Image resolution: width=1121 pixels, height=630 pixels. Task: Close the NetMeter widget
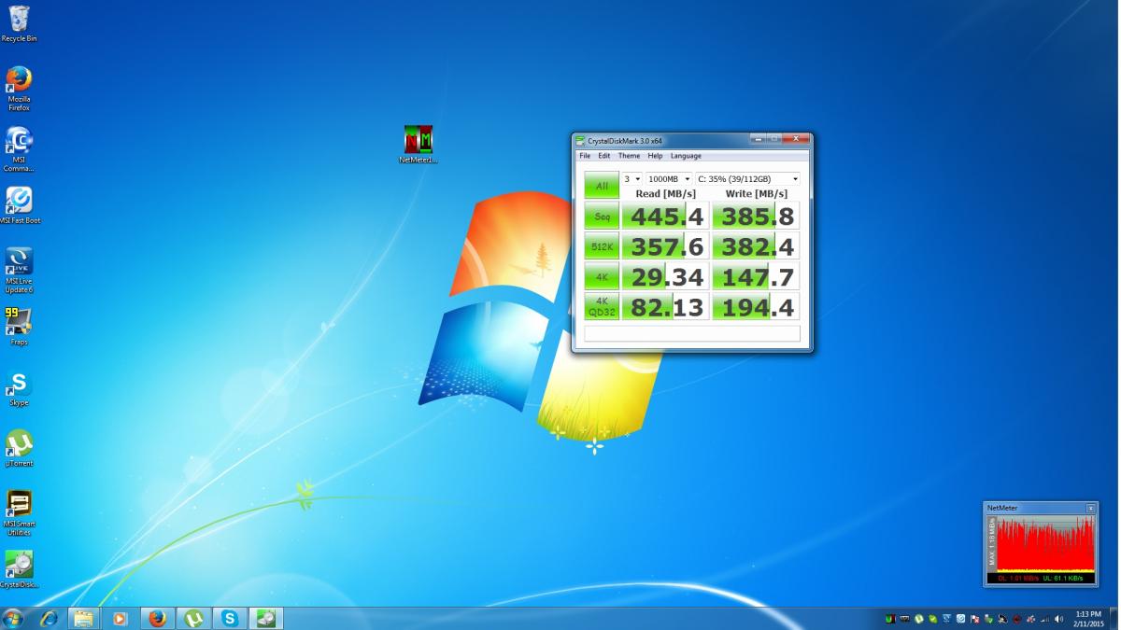click(x=1090, y=508)
